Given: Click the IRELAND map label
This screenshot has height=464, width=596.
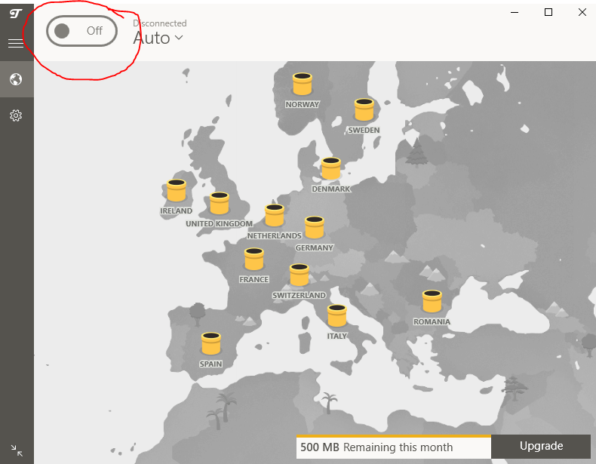Looking at the screenshot, I should pyautogui.click(x=176, y=211).
